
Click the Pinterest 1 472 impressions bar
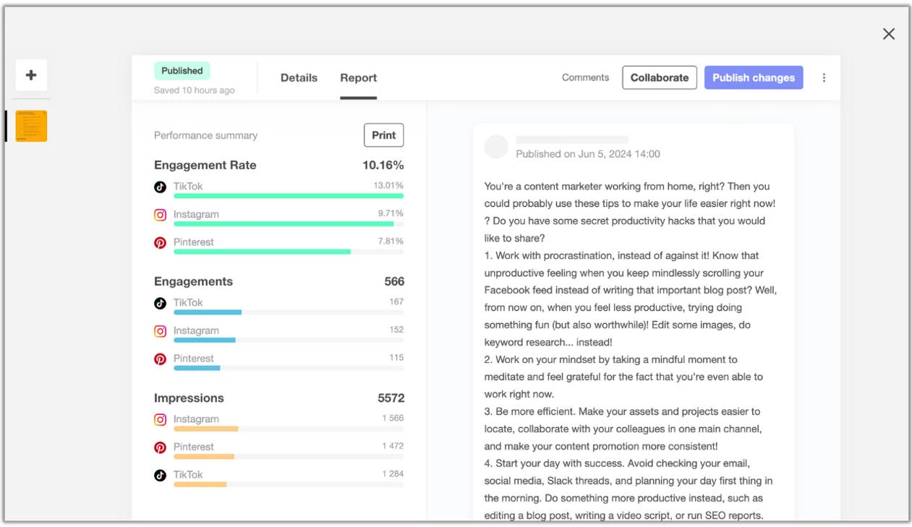coord(289,456)
